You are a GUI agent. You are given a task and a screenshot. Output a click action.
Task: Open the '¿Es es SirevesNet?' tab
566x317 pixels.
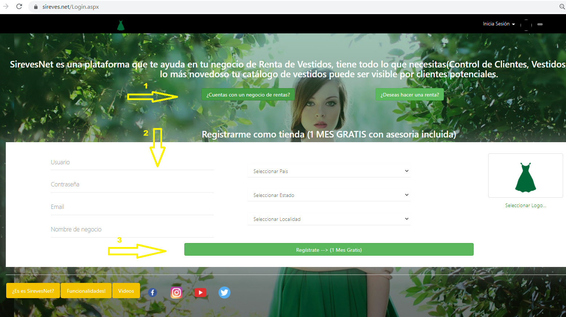(33, 291)
